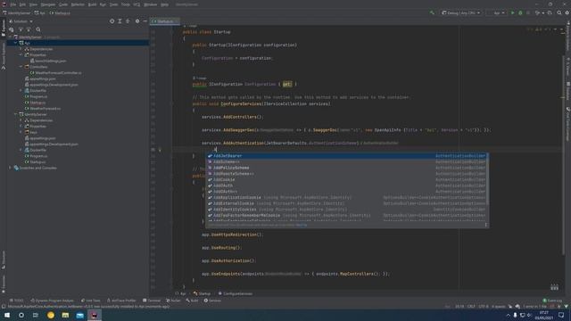Image resolution: width=571 pixels, height=321 pixels.
Task: Click Expand All in the Solution panel header
Action: click(x=120, y=21)
